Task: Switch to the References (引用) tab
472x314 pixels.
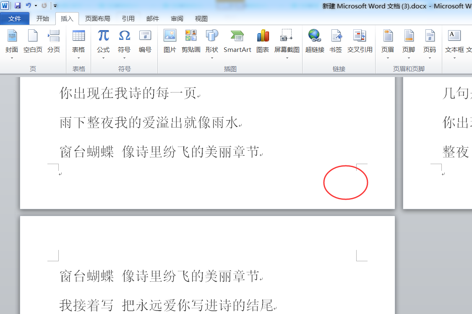Action: pyautogui.click(x=128, y=18)
